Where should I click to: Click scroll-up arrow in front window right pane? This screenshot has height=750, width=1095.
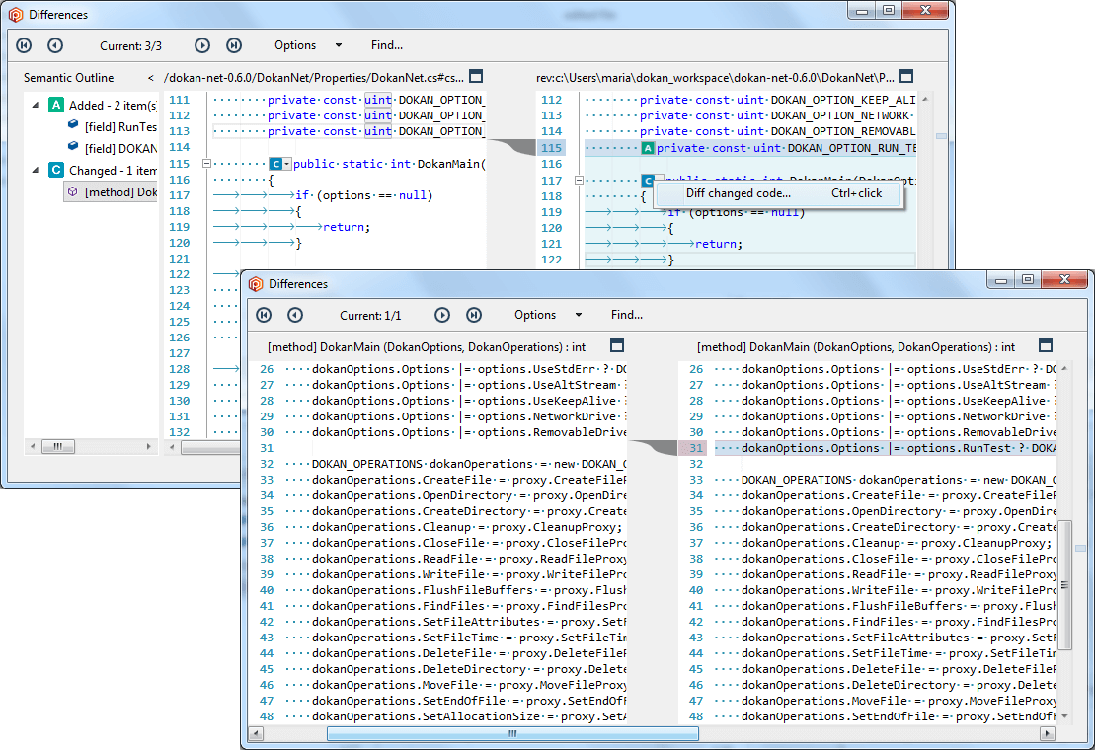(x=1065, y=368)
